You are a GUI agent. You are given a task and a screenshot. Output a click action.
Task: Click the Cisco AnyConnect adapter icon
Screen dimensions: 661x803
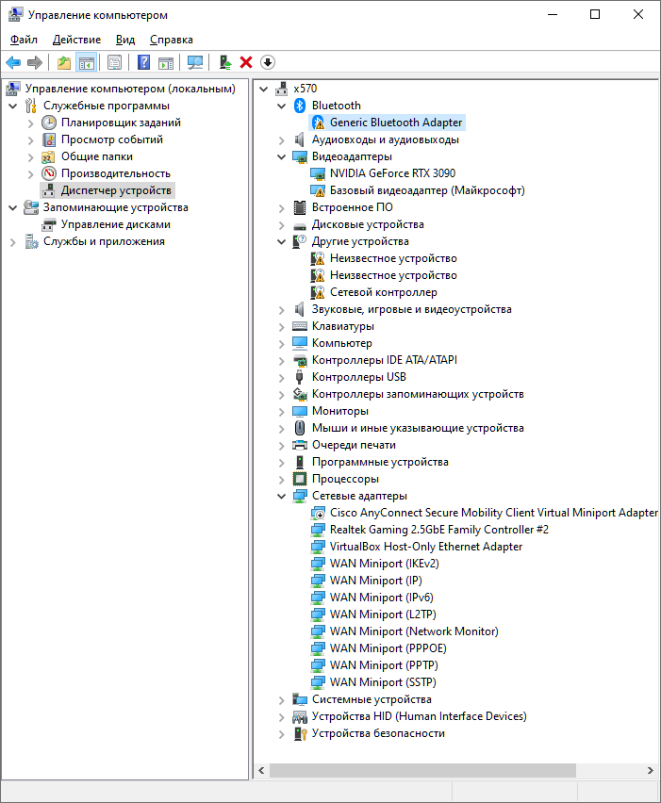point(318,513)
